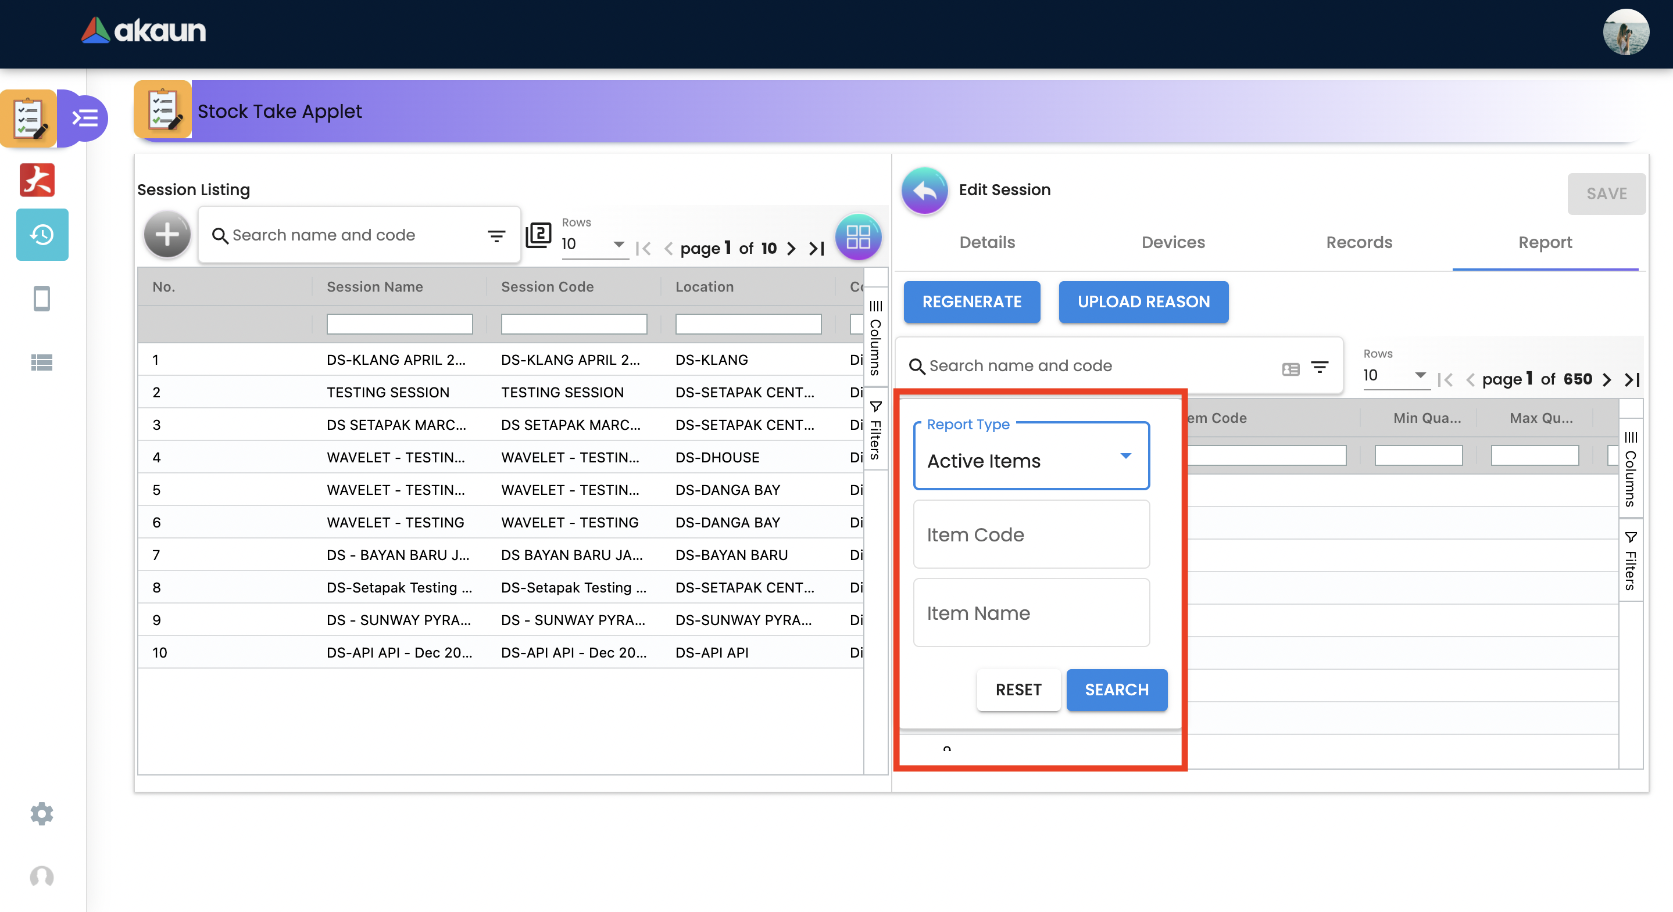Toggle the Session Listing search filter icon
The height and width of the screenshot is (912, 1673).
(496, 236)
